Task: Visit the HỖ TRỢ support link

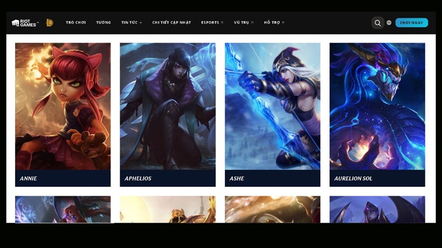Action: pos(274,23)
